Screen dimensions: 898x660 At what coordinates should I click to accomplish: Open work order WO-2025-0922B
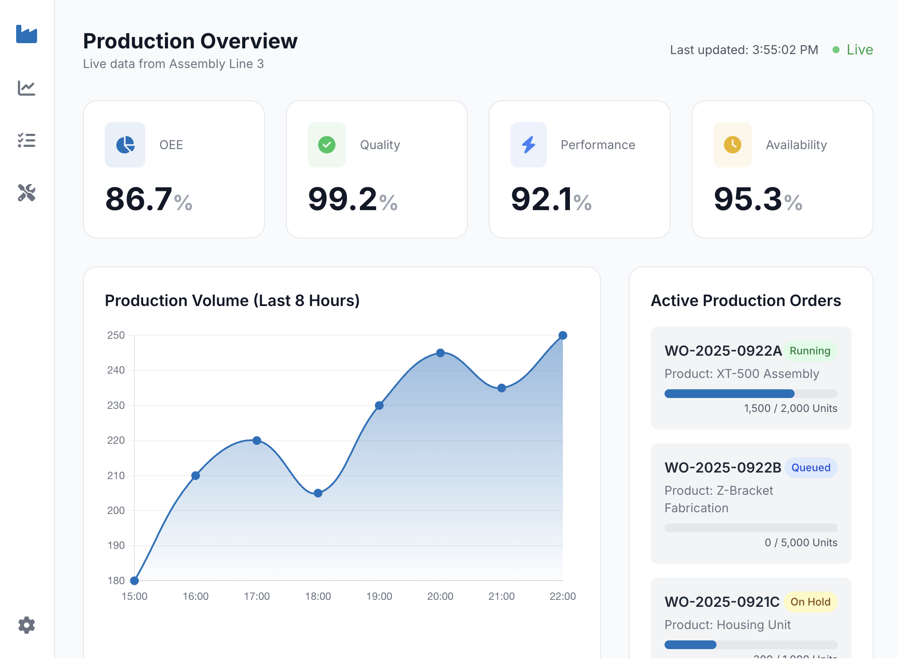click(723, 468)
